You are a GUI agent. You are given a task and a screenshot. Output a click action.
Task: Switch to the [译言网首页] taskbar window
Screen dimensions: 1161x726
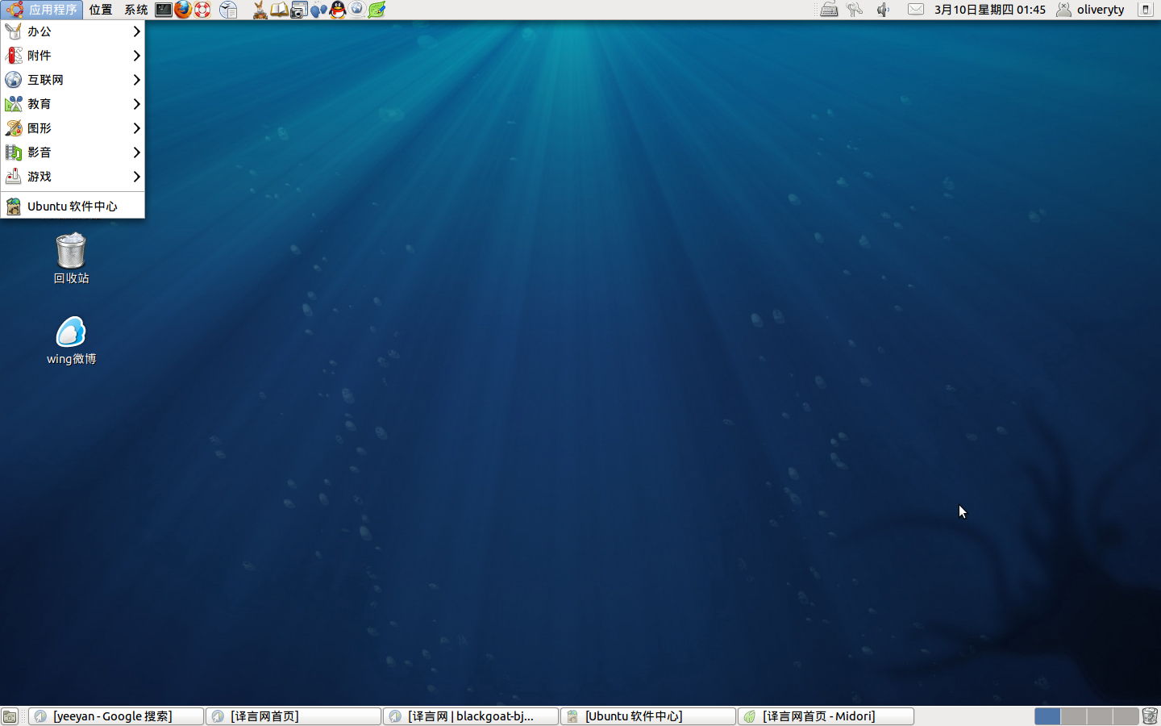pyautogui.click(x=293, y=716)
